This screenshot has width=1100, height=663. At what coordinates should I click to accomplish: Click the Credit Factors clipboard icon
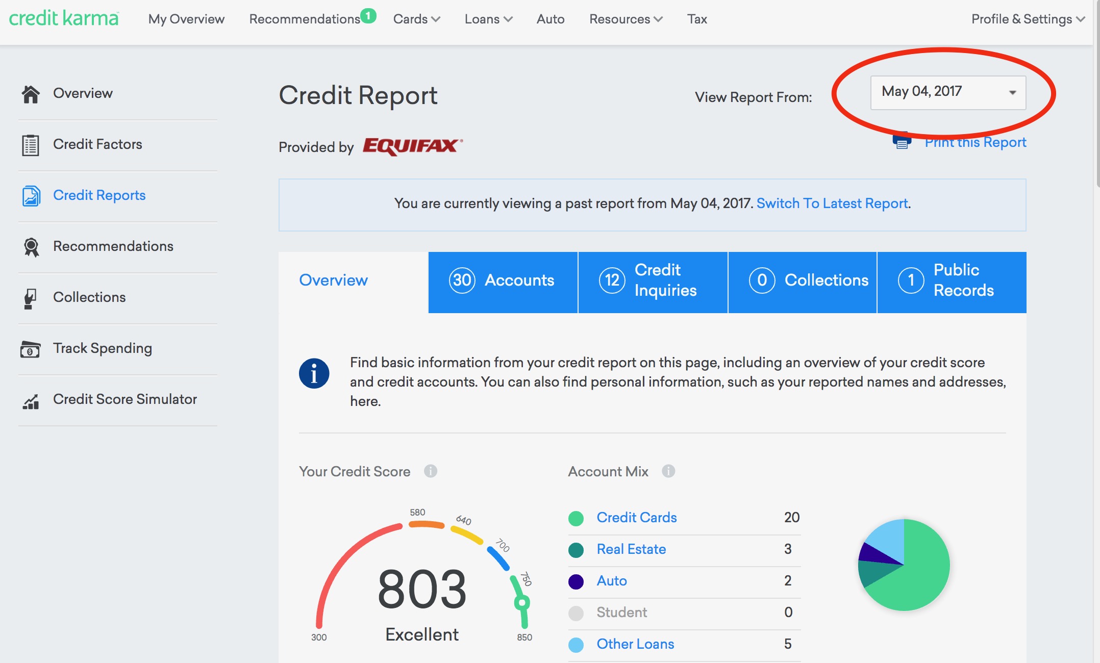pos(31,145)
